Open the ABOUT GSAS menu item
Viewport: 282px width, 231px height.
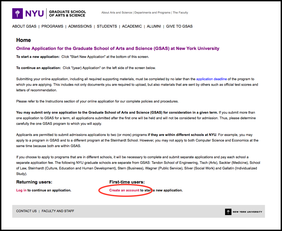pos(24,26)
